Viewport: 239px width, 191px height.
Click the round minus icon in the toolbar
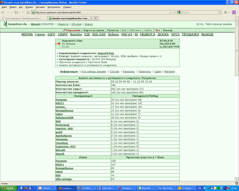pos(226,13)
